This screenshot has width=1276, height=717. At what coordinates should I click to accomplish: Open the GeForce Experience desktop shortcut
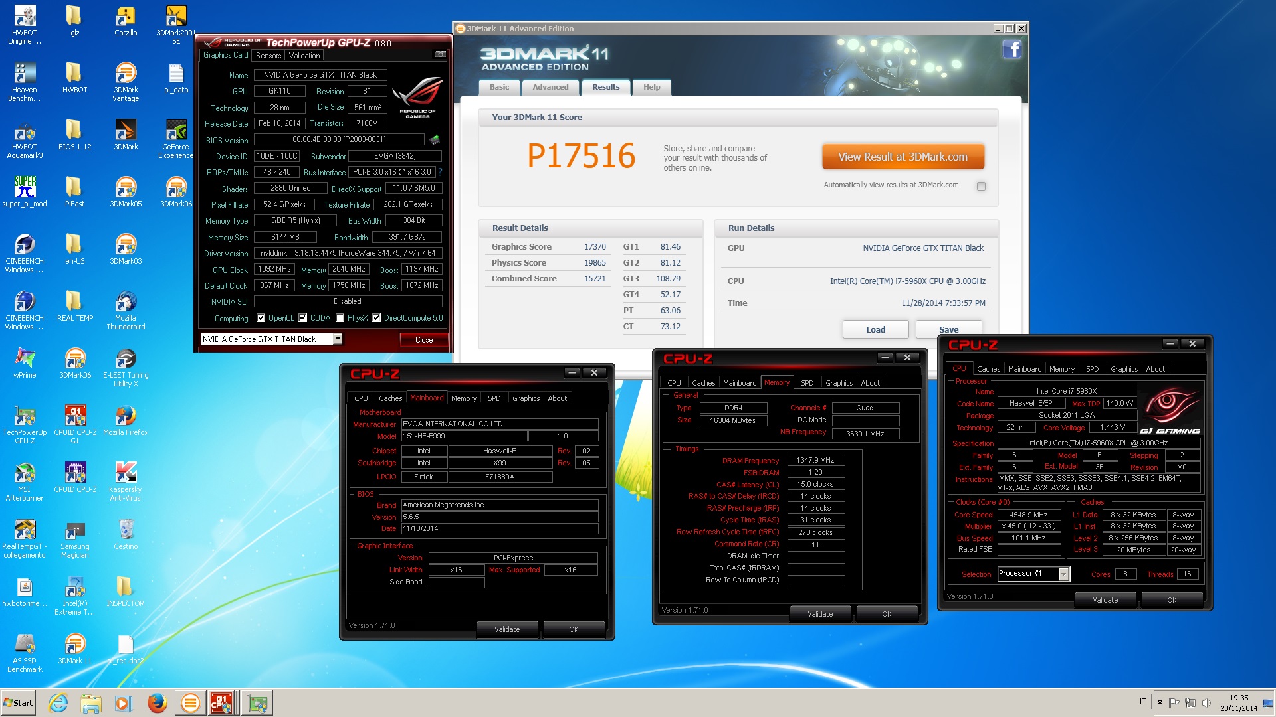(x=176, y=139)
